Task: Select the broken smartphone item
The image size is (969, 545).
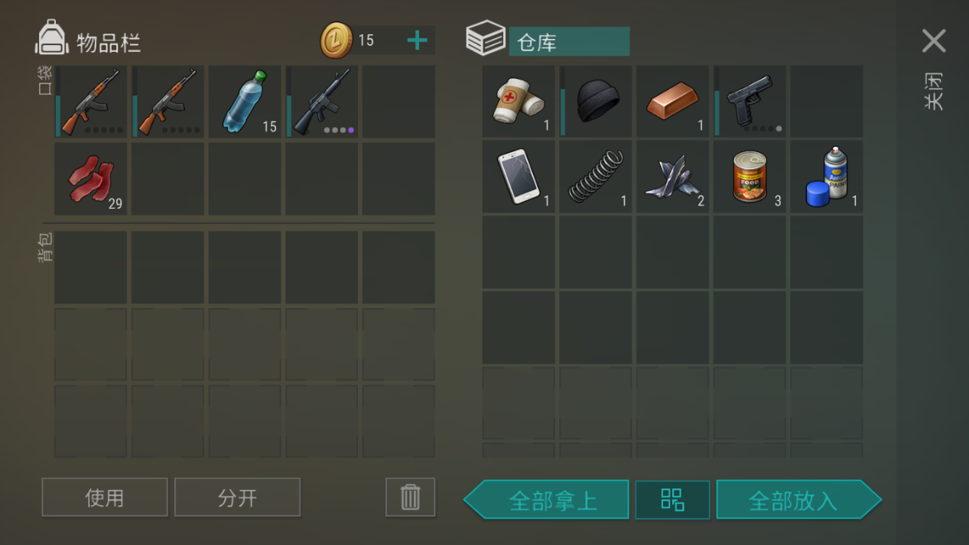Action: (x=519, y=177)
